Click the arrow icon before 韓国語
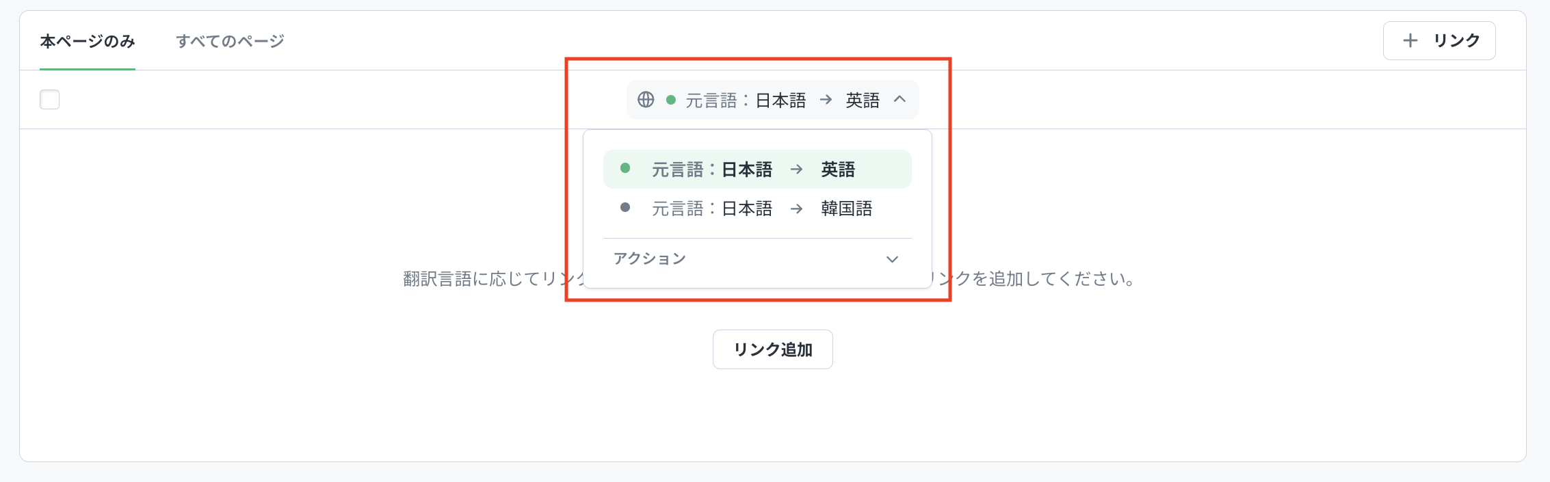1550x482 pixels. coord(796,209)
